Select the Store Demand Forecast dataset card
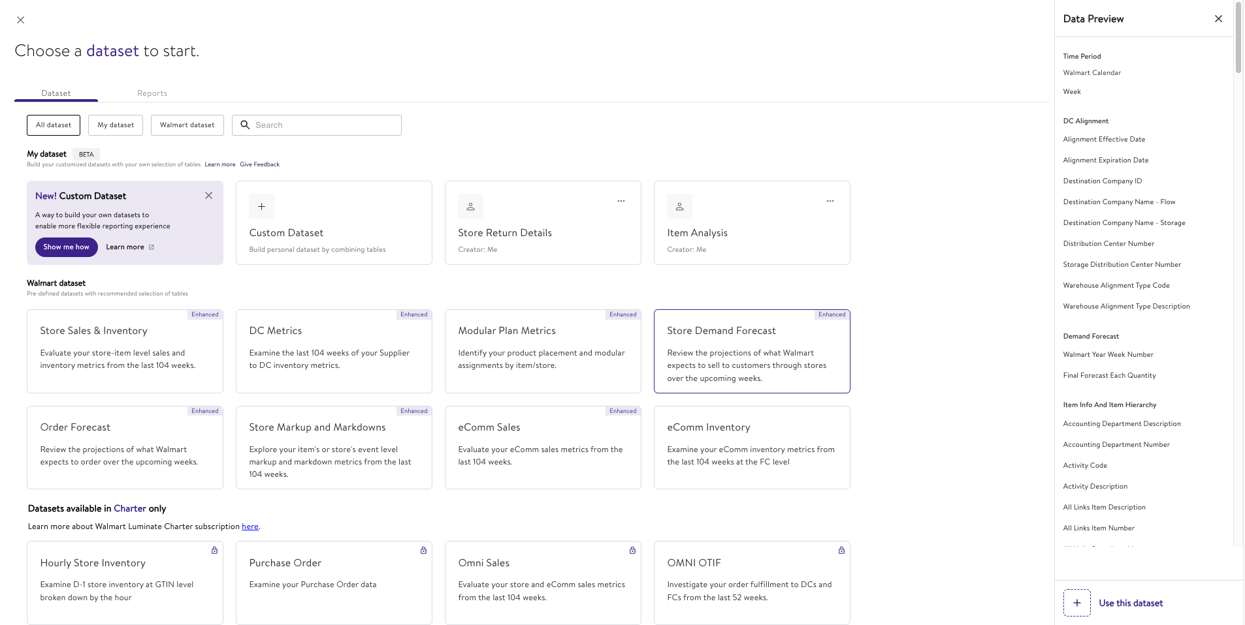Viewport: 1245px width, 625px height. 752,351
